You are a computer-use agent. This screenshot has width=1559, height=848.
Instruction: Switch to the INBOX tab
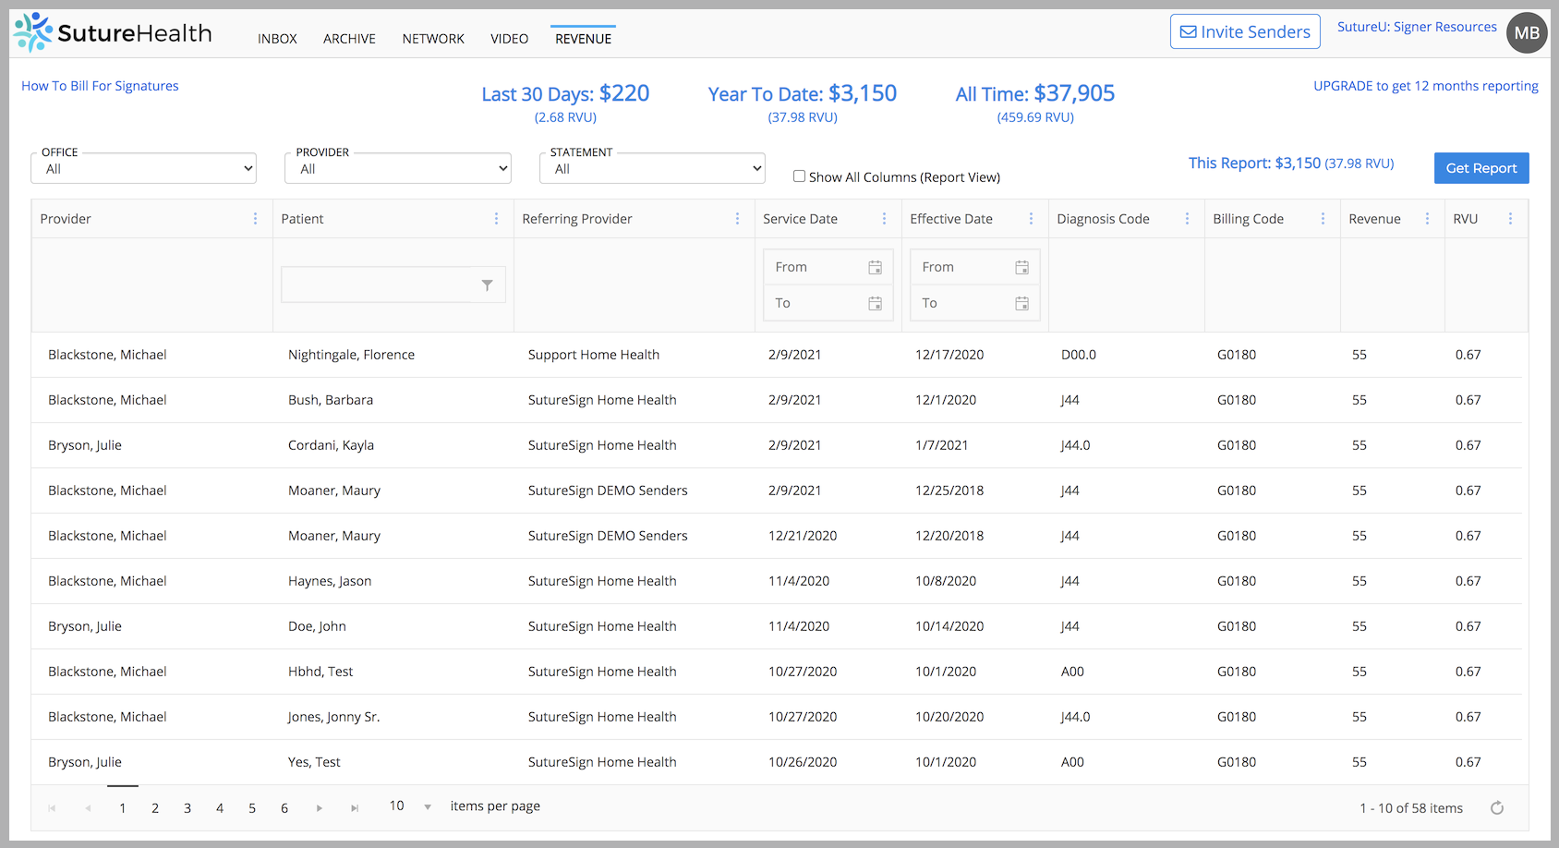click(277, 38)
